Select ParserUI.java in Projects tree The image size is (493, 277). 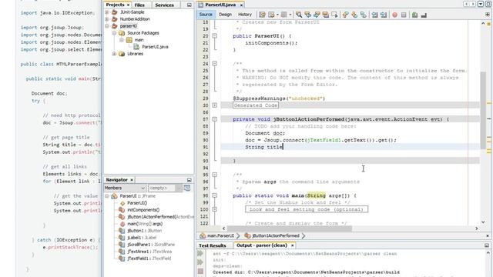pyautogui.click(x=155, y=47)
